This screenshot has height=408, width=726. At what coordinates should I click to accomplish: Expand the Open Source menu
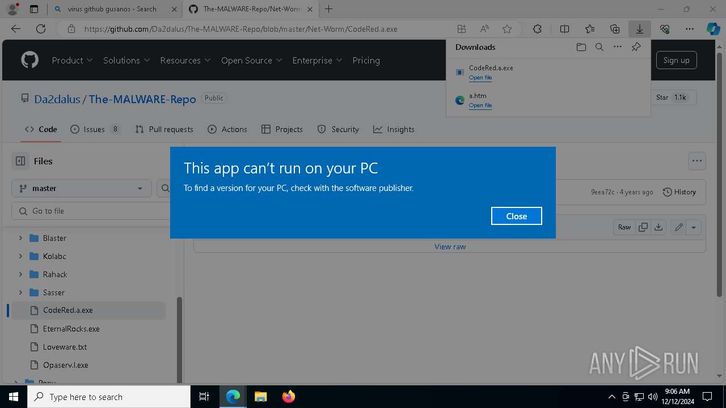(x=252, y=60)
